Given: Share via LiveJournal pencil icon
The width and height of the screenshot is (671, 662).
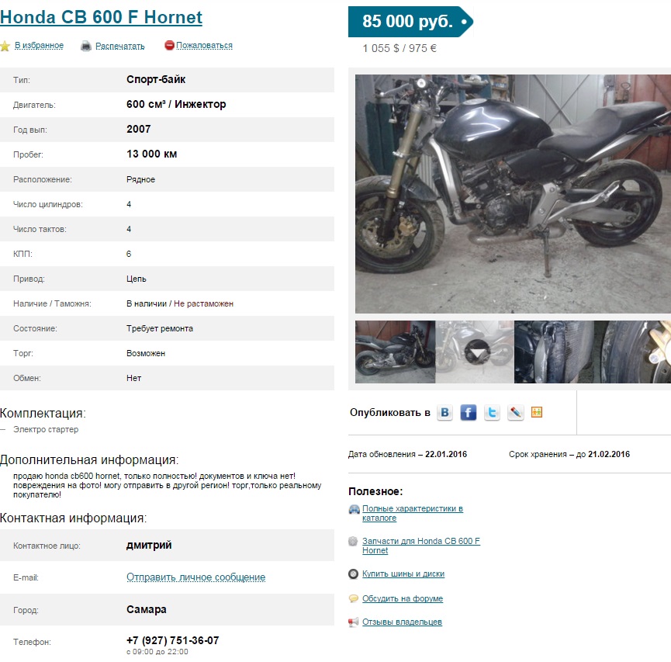Looking at the screenshot, I should pyautogui.click(x=515, y=412).
